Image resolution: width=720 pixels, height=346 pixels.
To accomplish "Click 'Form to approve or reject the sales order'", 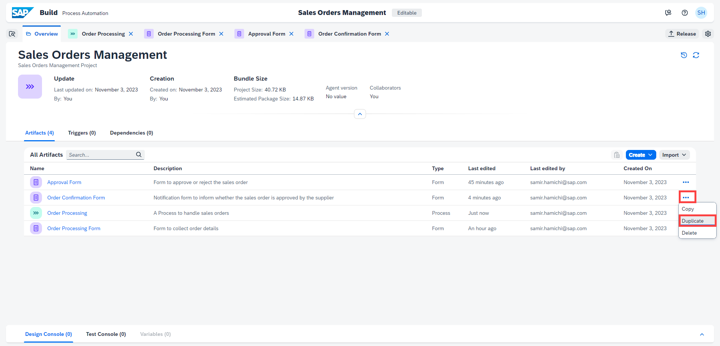I will [201, 182].
